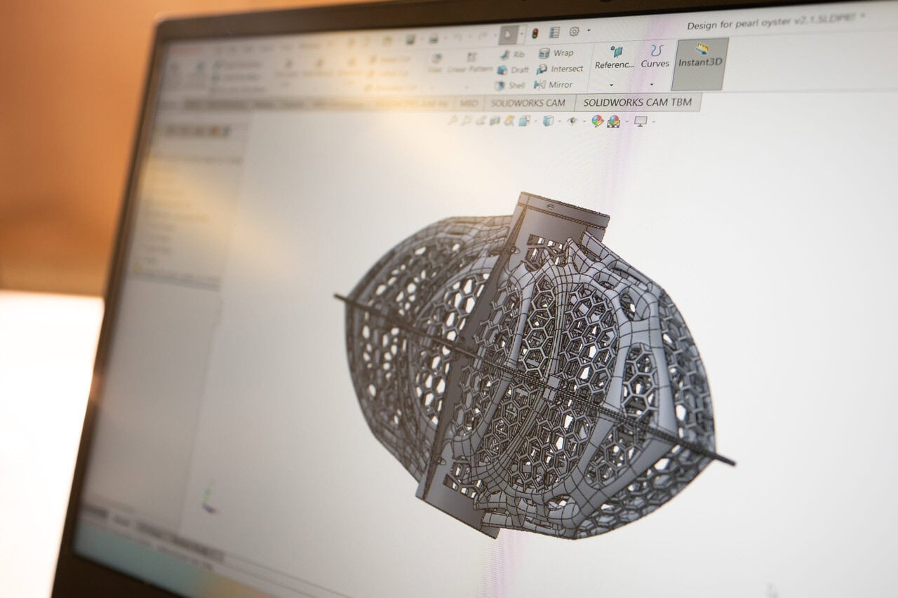
Task: Open the View Orientation icon
Action: point(524,121)
